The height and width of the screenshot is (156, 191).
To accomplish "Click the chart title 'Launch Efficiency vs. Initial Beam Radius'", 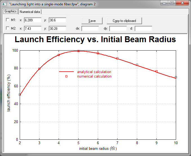I will point(95,39).
